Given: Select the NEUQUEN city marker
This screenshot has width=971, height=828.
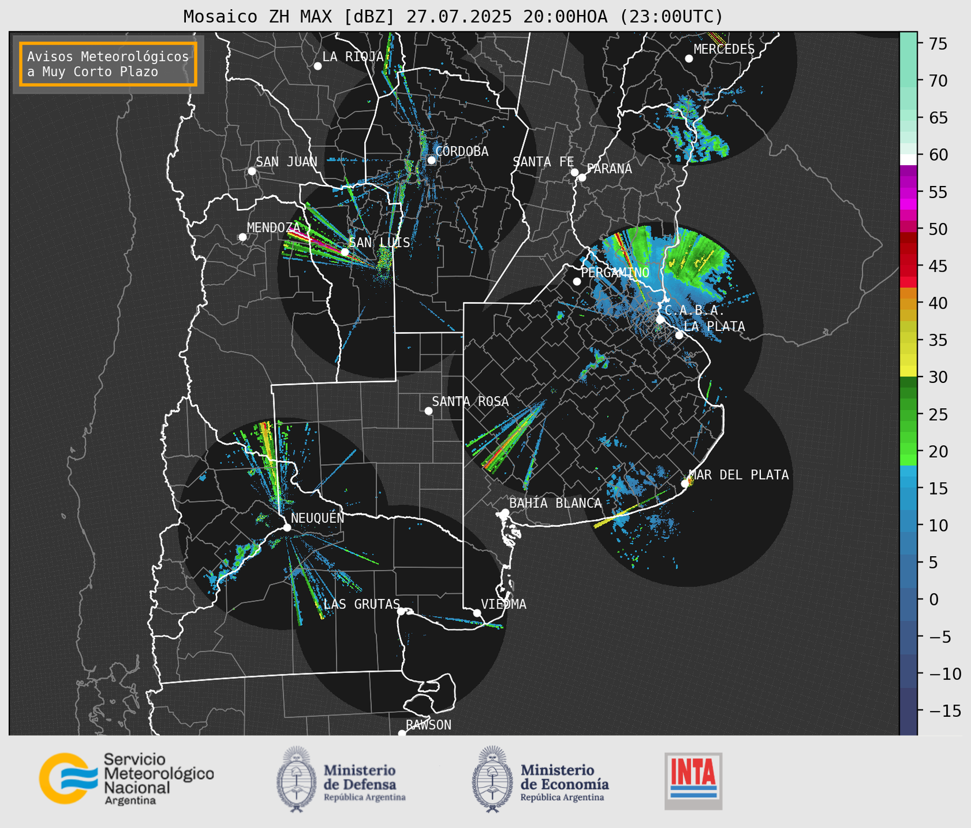Looking at the screenshot, I should click(287, 527).
